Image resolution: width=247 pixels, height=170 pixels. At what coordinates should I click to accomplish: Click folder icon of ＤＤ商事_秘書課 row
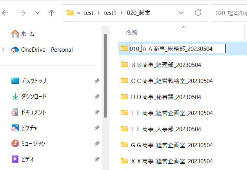coord(124,96)
